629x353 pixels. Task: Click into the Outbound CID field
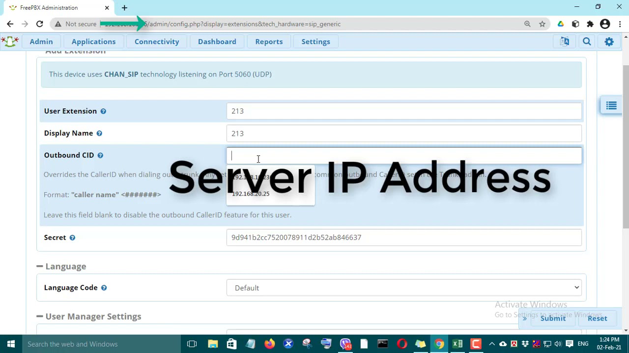coord(404,156)
